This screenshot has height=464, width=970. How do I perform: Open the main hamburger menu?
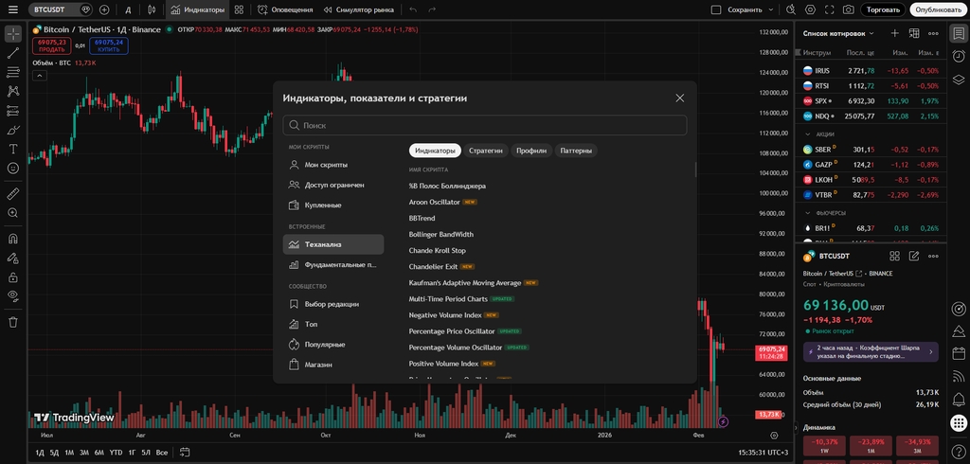click(13, 9)
